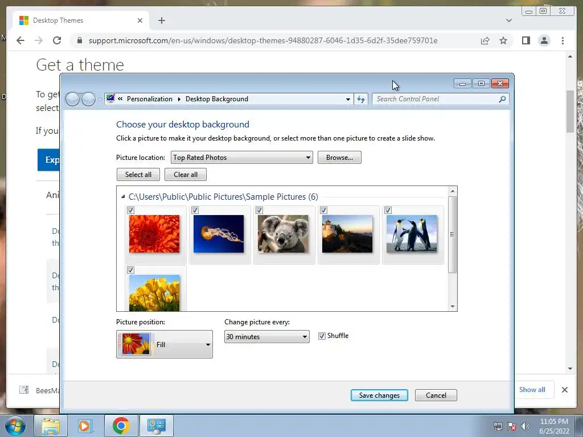Refresh the Control Panel address bar
The width and height of the screenshot is (583, 437).
[x=360, y=99]
